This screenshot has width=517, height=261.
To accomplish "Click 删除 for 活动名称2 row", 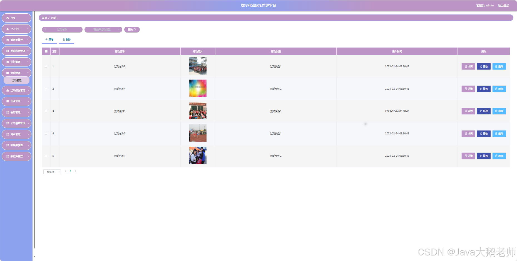I will 499,134.
